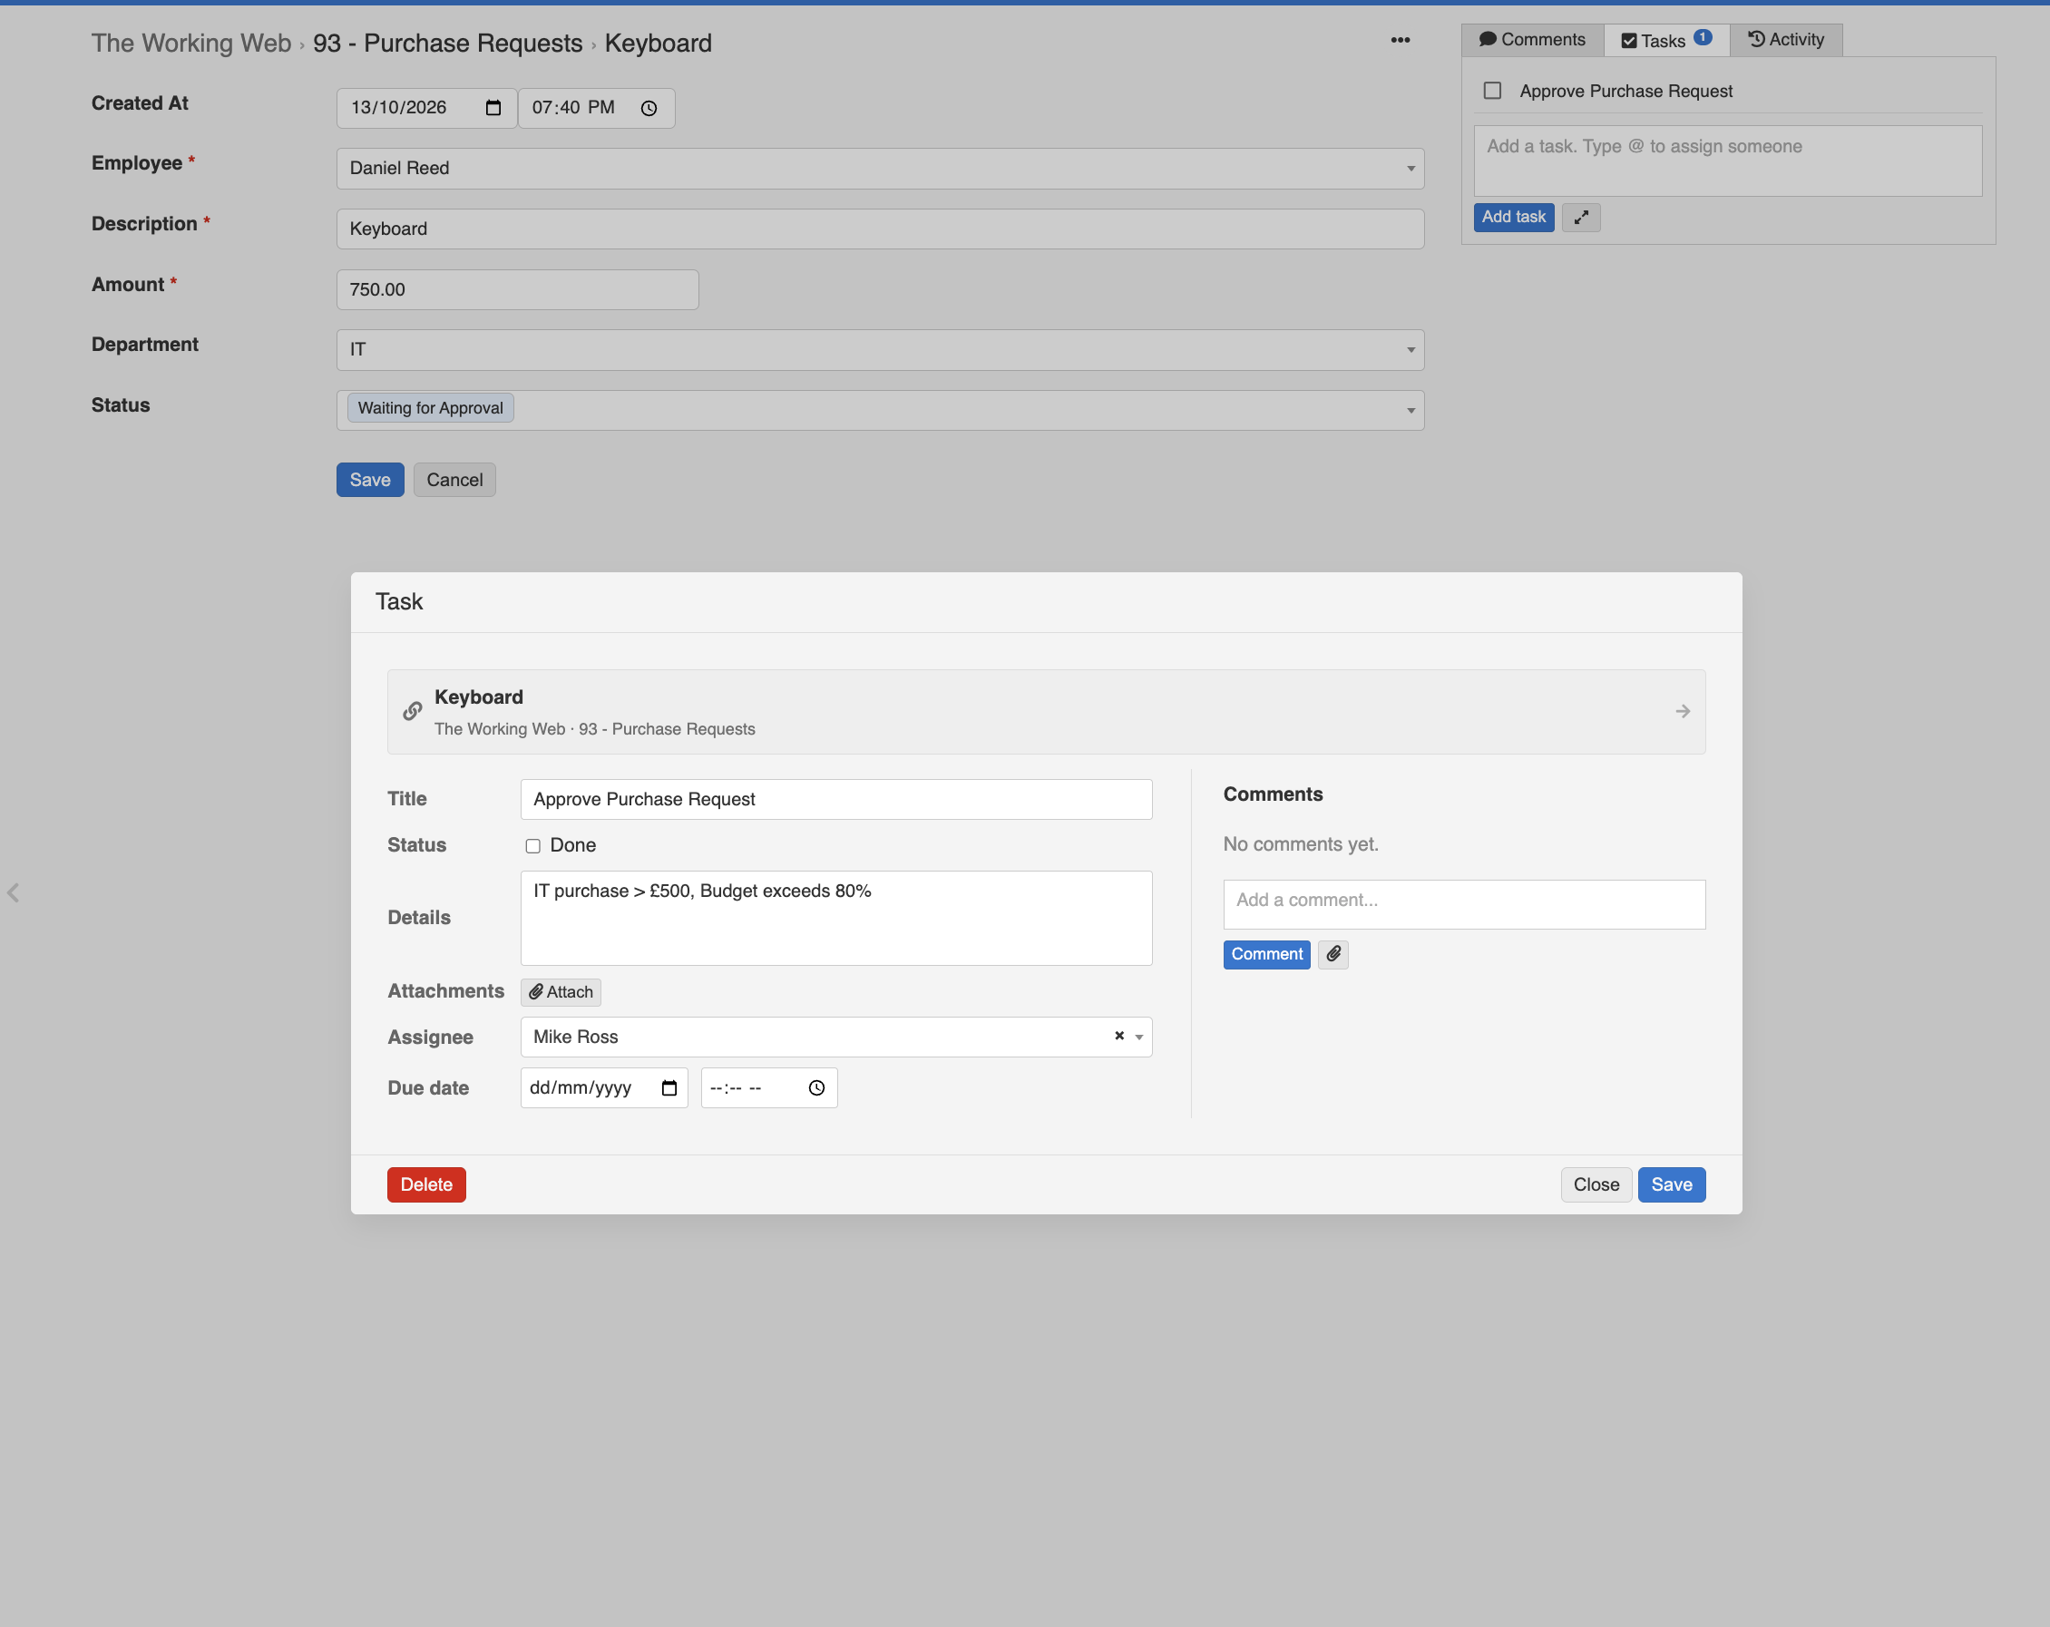
Task: Tick the Approve Purchase Request task checkbox
Action: click(x=1492, y=91)
